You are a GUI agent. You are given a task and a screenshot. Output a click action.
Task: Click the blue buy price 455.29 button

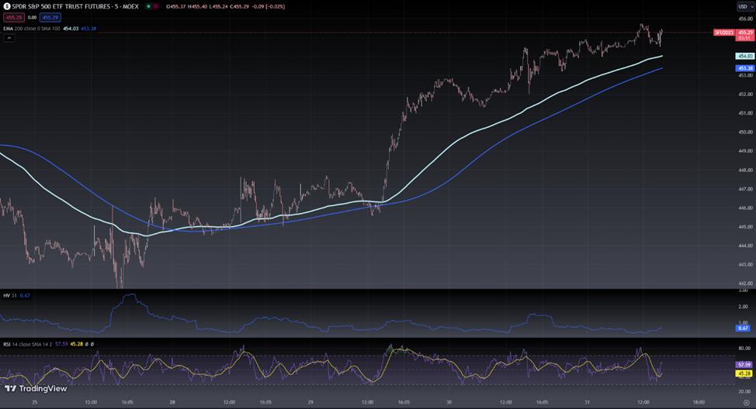coord(50,17)
